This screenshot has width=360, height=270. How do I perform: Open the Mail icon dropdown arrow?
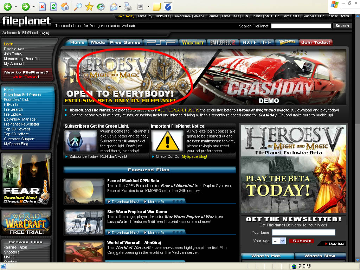120,7
